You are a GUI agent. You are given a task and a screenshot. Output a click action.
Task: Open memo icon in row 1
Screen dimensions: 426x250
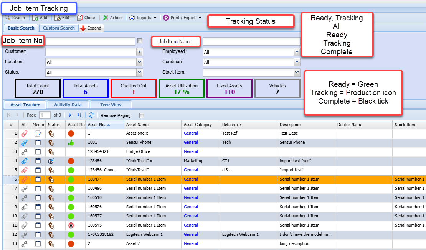coord(38,133)
